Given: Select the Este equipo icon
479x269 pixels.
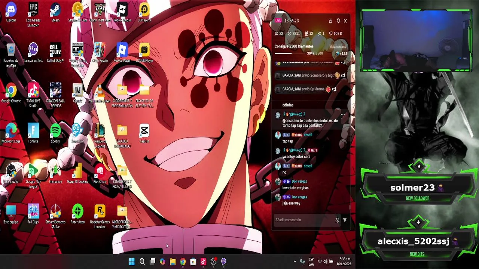Looking at the screenshot, I should click(11, 214).
